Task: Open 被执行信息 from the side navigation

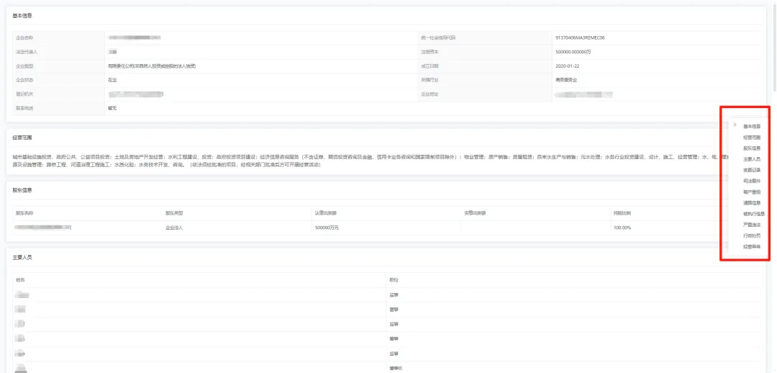Action: click(x=754, y=214)
